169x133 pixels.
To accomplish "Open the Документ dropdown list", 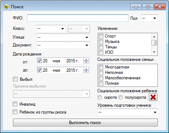I will coord(63,45).
